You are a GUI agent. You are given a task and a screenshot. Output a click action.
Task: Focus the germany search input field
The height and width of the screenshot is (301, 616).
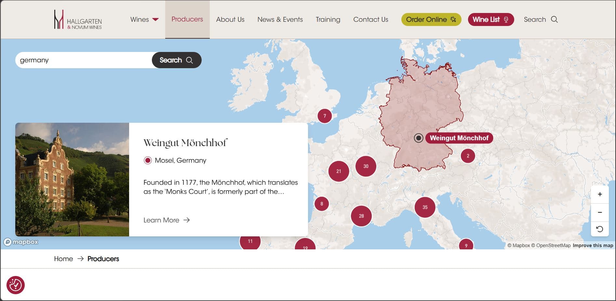tap(84, 60)
